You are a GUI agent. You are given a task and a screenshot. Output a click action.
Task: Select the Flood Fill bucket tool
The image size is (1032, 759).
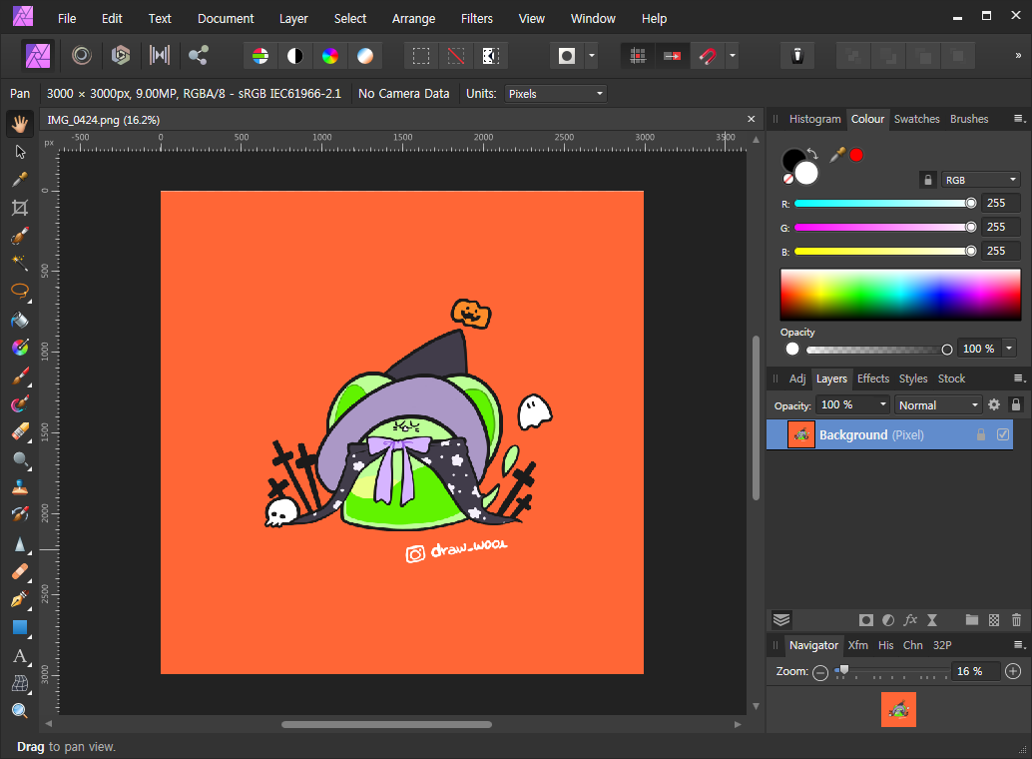(20, 320)
